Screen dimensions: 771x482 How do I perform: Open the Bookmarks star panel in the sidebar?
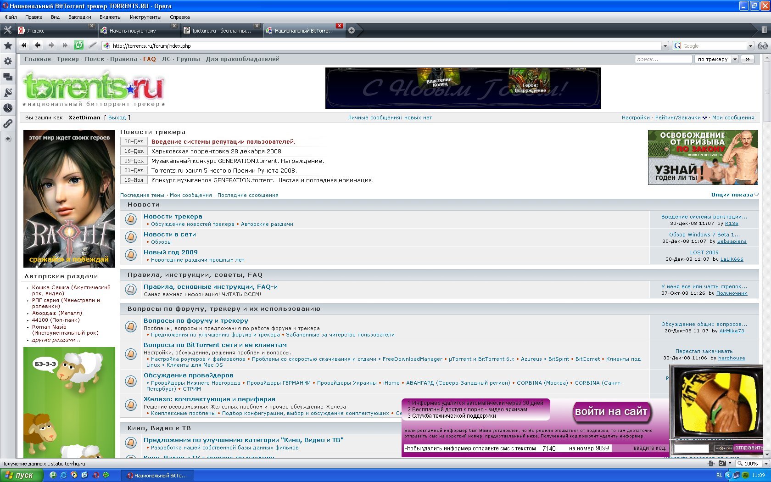click(8, 45)
